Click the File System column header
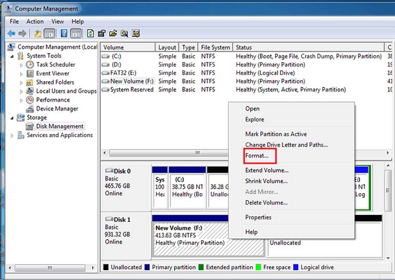The height and width of the screenshot is (280, 395). [215, 47]
